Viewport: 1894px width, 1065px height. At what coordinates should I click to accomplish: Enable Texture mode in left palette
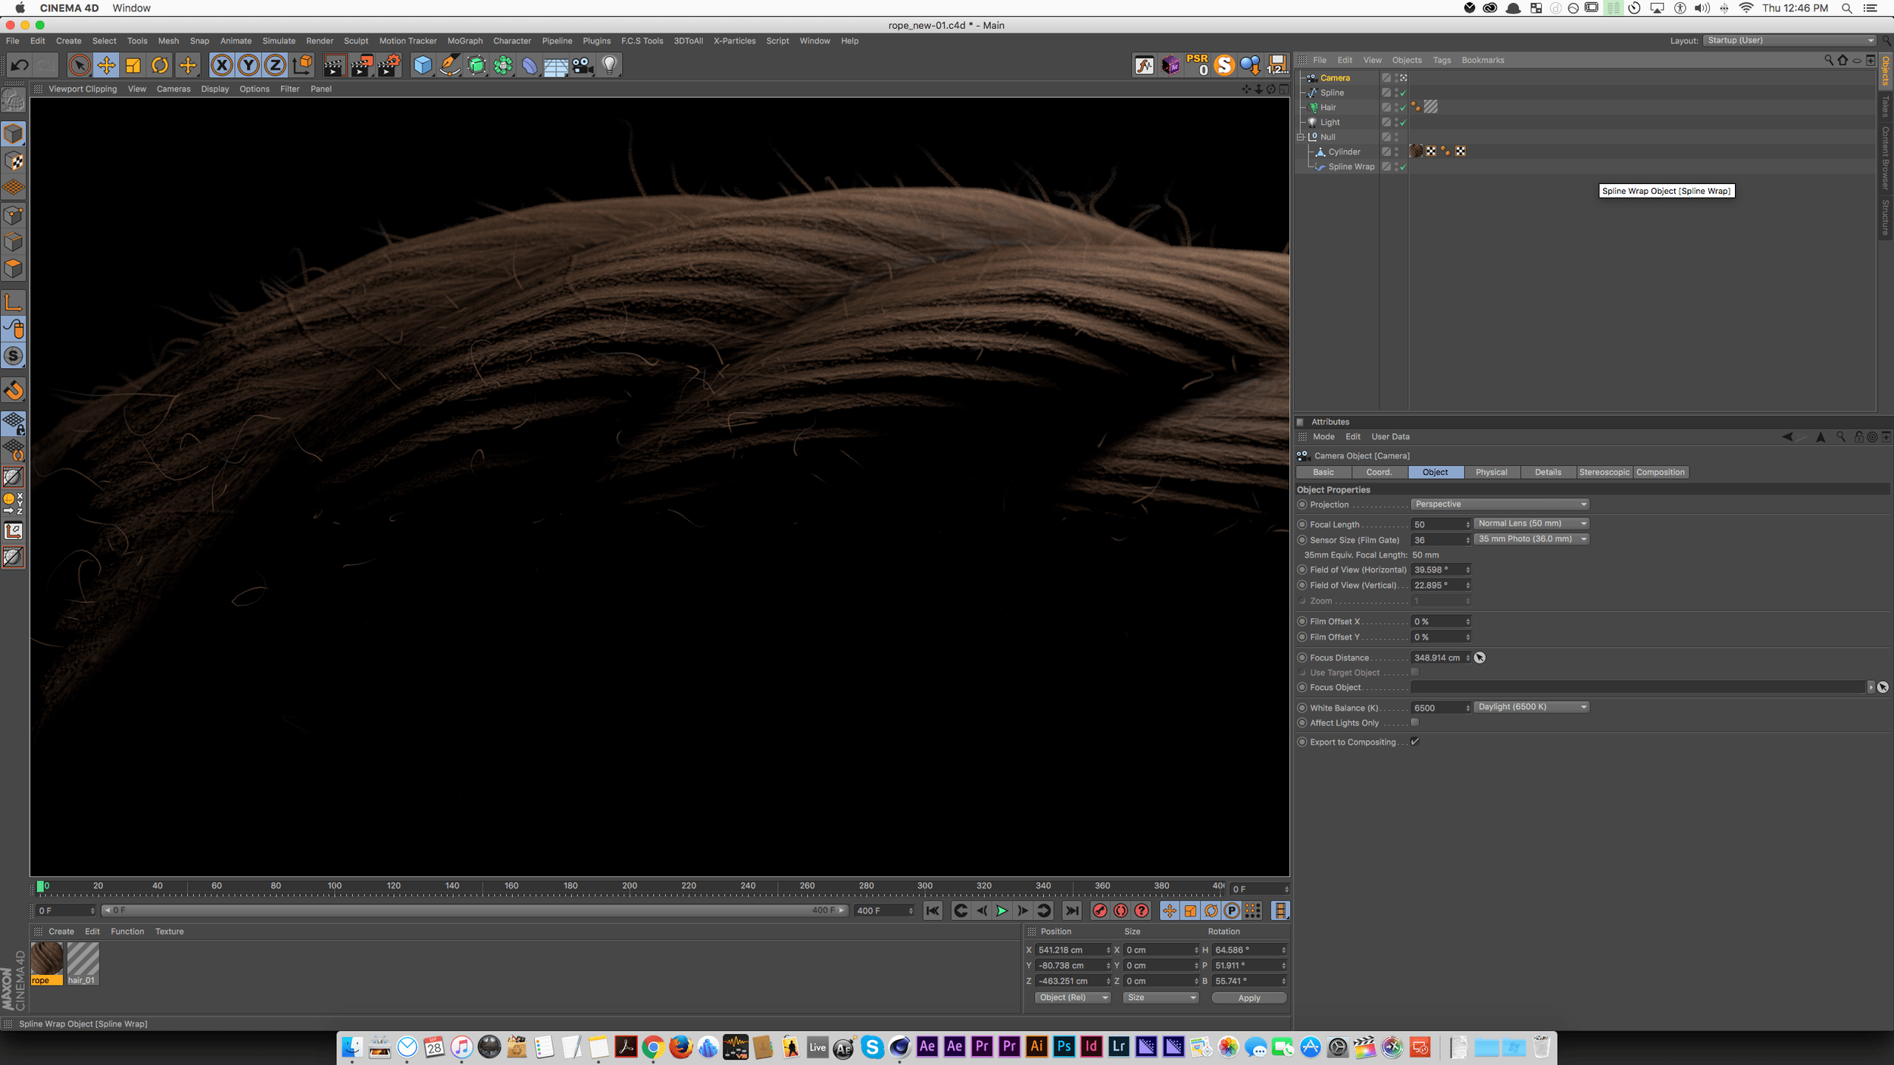(x=14, y=161)
